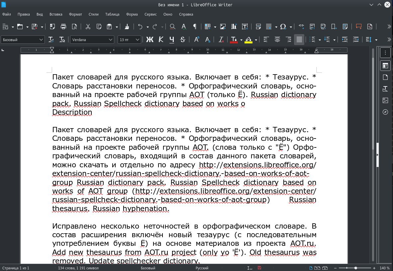This screenshot has height=271, width=393.
Task: Cut selection with the scissors icon
Action: coord(88,27)
